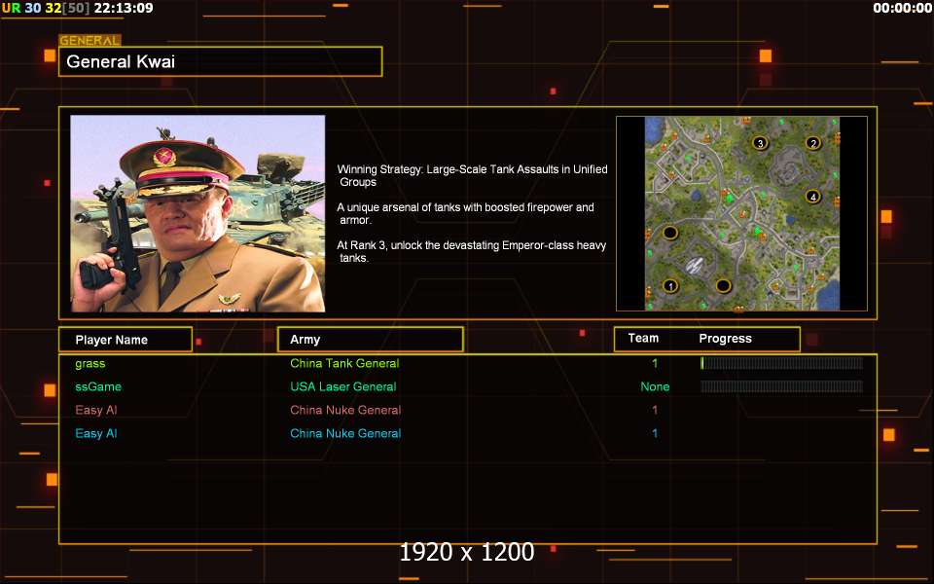Click team value None for ssGame
Screen dimensions: 934x584
(655, 386)
